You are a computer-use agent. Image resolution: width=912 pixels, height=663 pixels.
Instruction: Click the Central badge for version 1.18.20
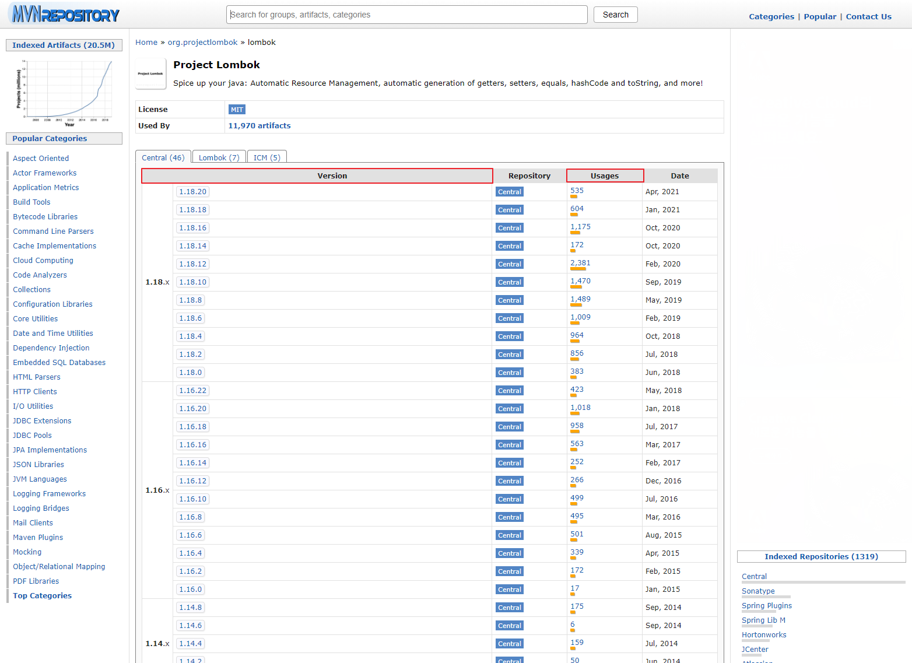pos(509,192)
